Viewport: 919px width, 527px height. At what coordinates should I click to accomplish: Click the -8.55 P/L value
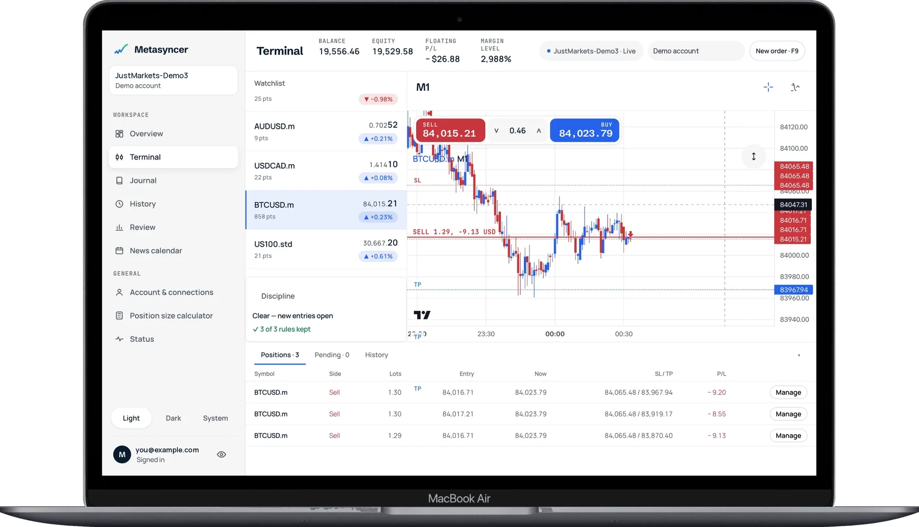[x=717, y=414]
